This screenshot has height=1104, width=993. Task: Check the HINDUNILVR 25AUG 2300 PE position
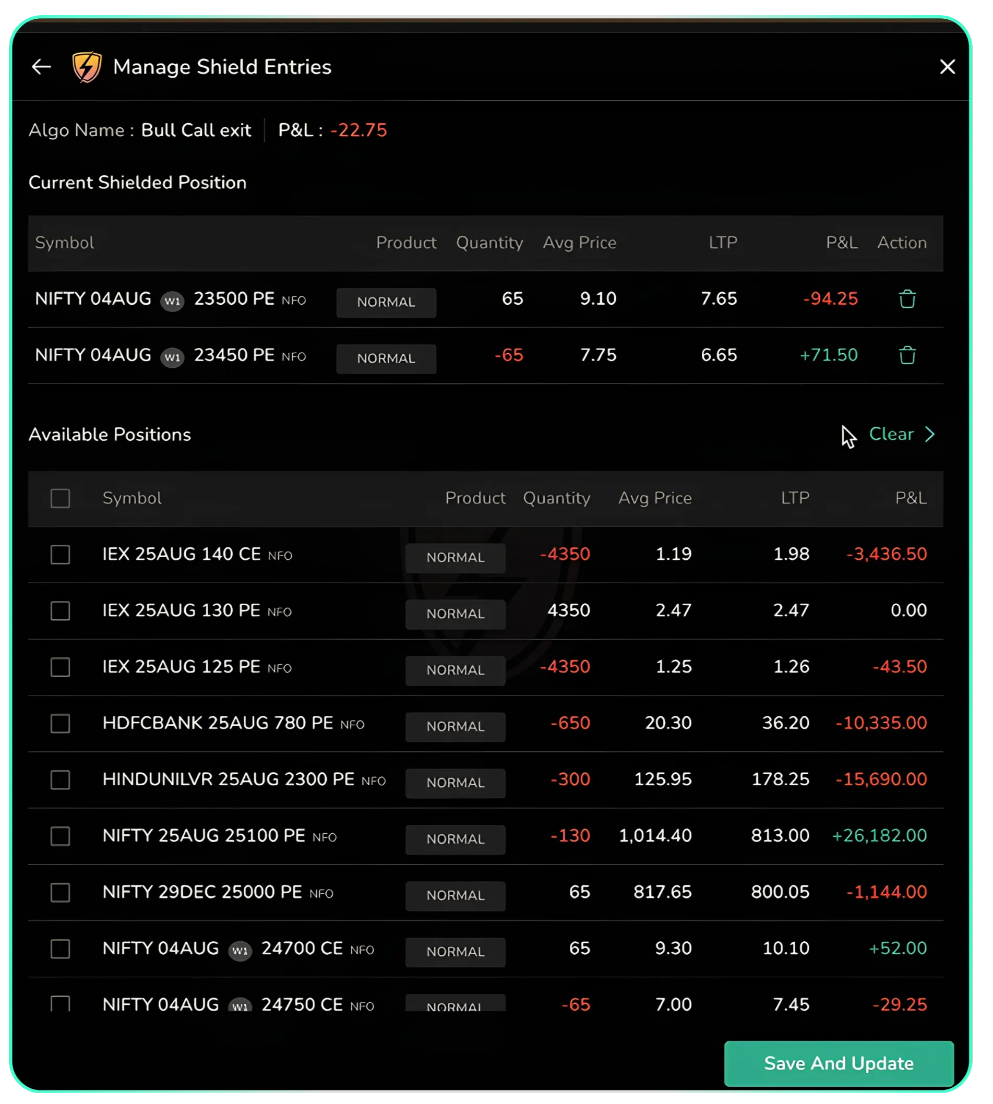(61, 780)
